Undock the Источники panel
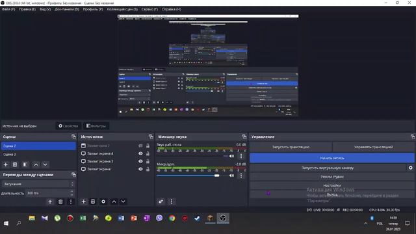Viewport: 416px width, 234px height. [151, 136]
